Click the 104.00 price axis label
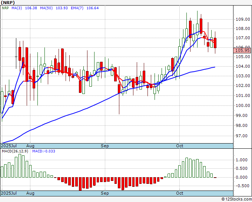 point(243,66)
